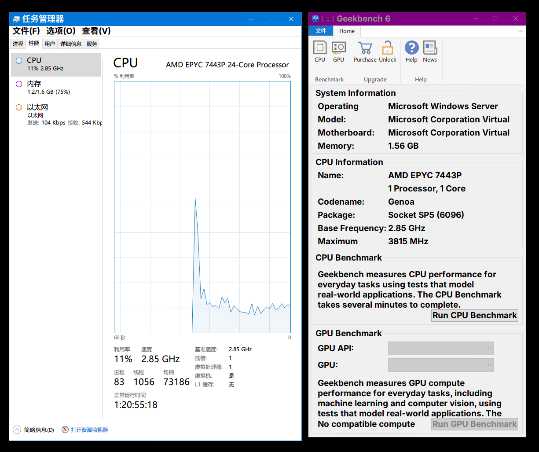Click the 1:20:55:18 uptime value
Image resolution: width=539 pixels, height=452 pixels.
point(136,405)
